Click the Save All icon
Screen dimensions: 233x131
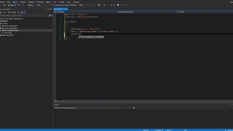pos(15,5)
